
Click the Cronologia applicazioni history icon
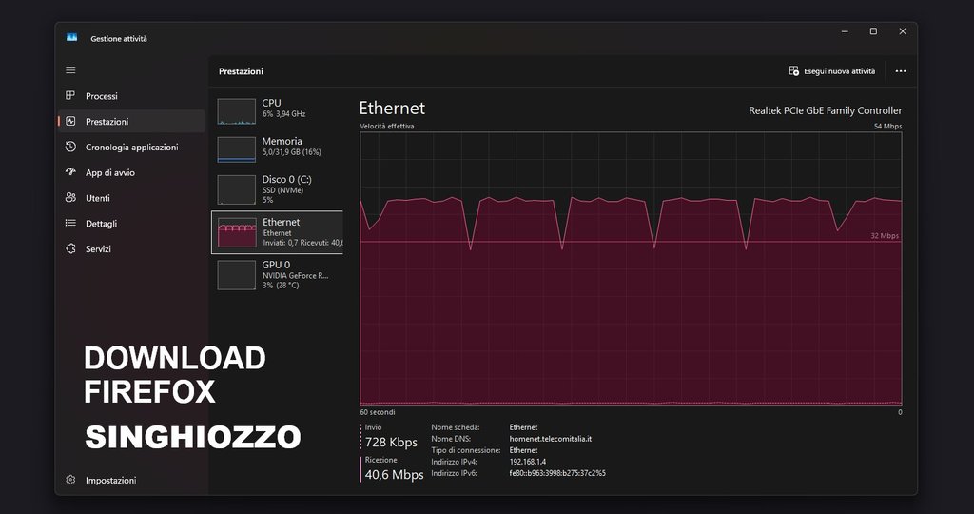(x=70, y=148)
